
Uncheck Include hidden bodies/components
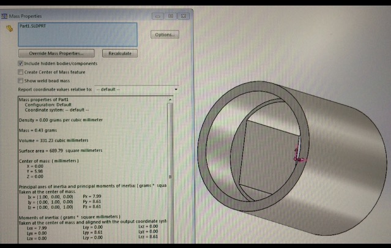[x=20, y=63]
